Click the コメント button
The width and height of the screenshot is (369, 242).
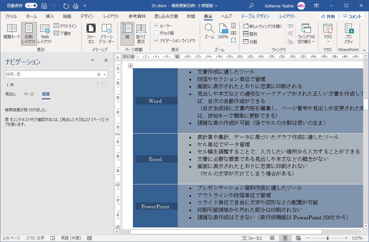pos(352,16)
